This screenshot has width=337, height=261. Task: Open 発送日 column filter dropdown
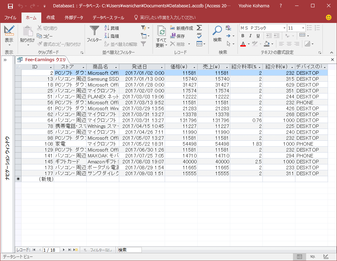coord(162,67)
